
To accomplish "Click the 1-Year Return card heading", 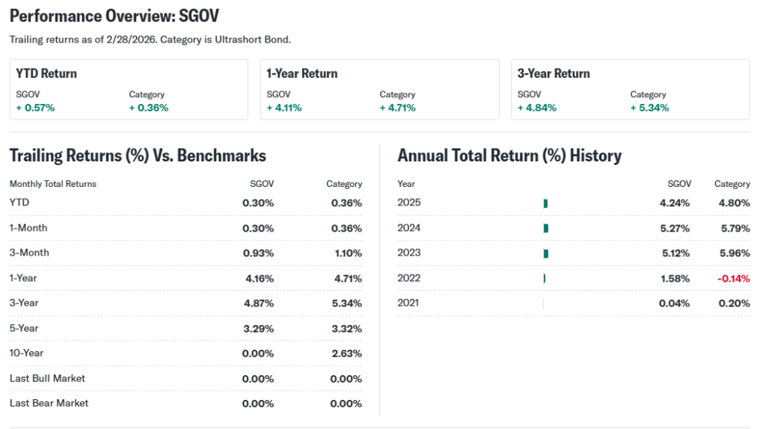I will coord(302,73).
